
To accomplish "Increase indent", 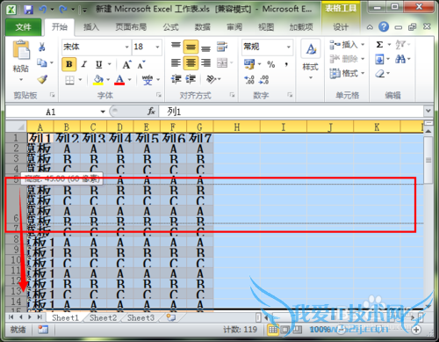I will click(x=191, y=79).
